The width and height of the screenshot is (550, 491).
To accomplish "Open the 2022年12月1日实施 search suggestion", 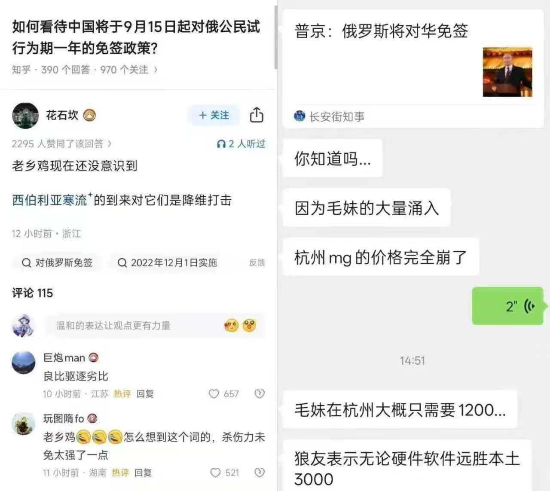I will 168,262.
